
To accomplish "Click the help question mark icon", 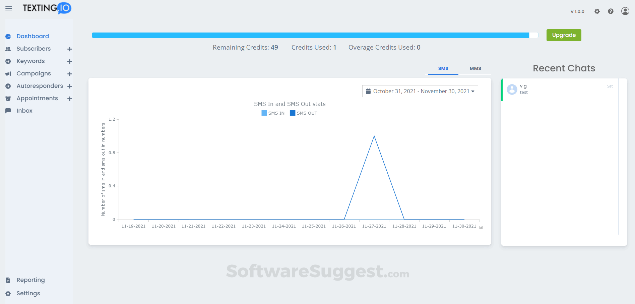I will pos(611,11).
